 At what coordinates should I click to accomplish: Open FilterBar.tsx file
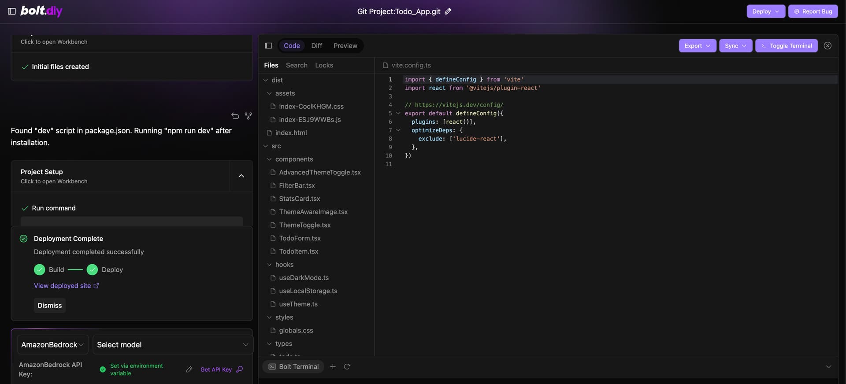click(x=316, y=186)
